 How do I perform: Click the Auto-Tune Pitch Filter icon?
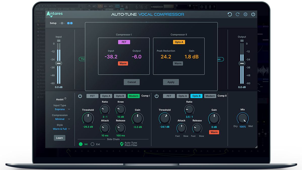coord(122,144)
